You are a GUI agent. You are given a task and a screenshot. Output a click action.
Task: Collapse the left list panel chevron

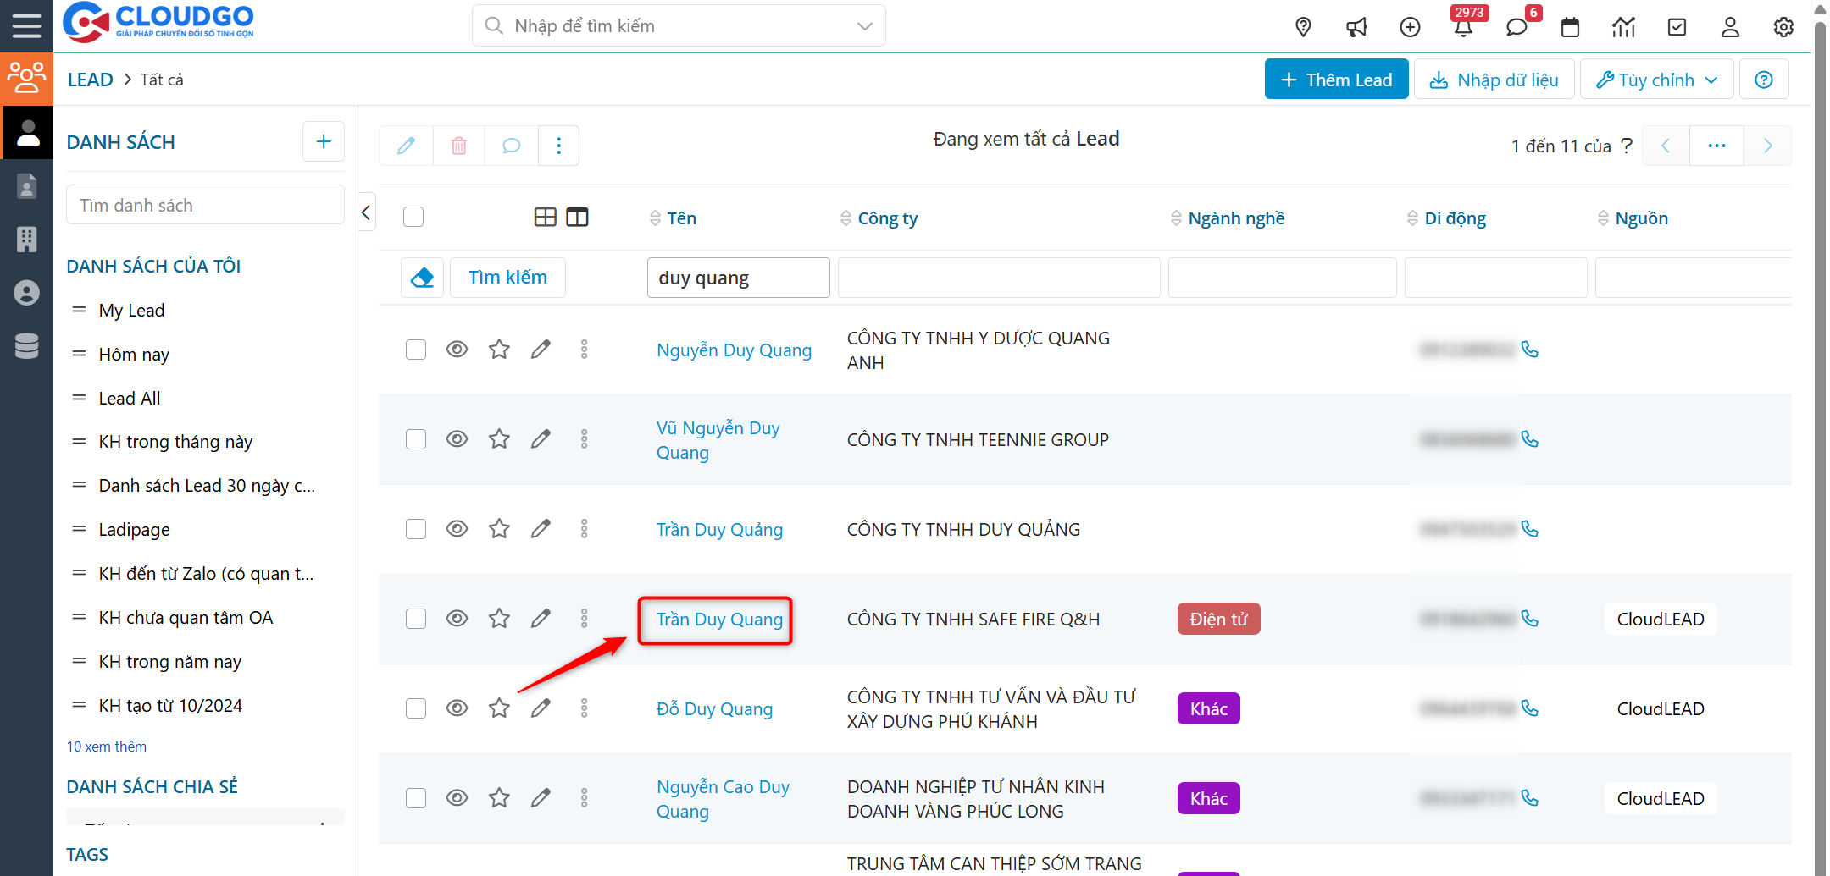click(x=366, y=212)
